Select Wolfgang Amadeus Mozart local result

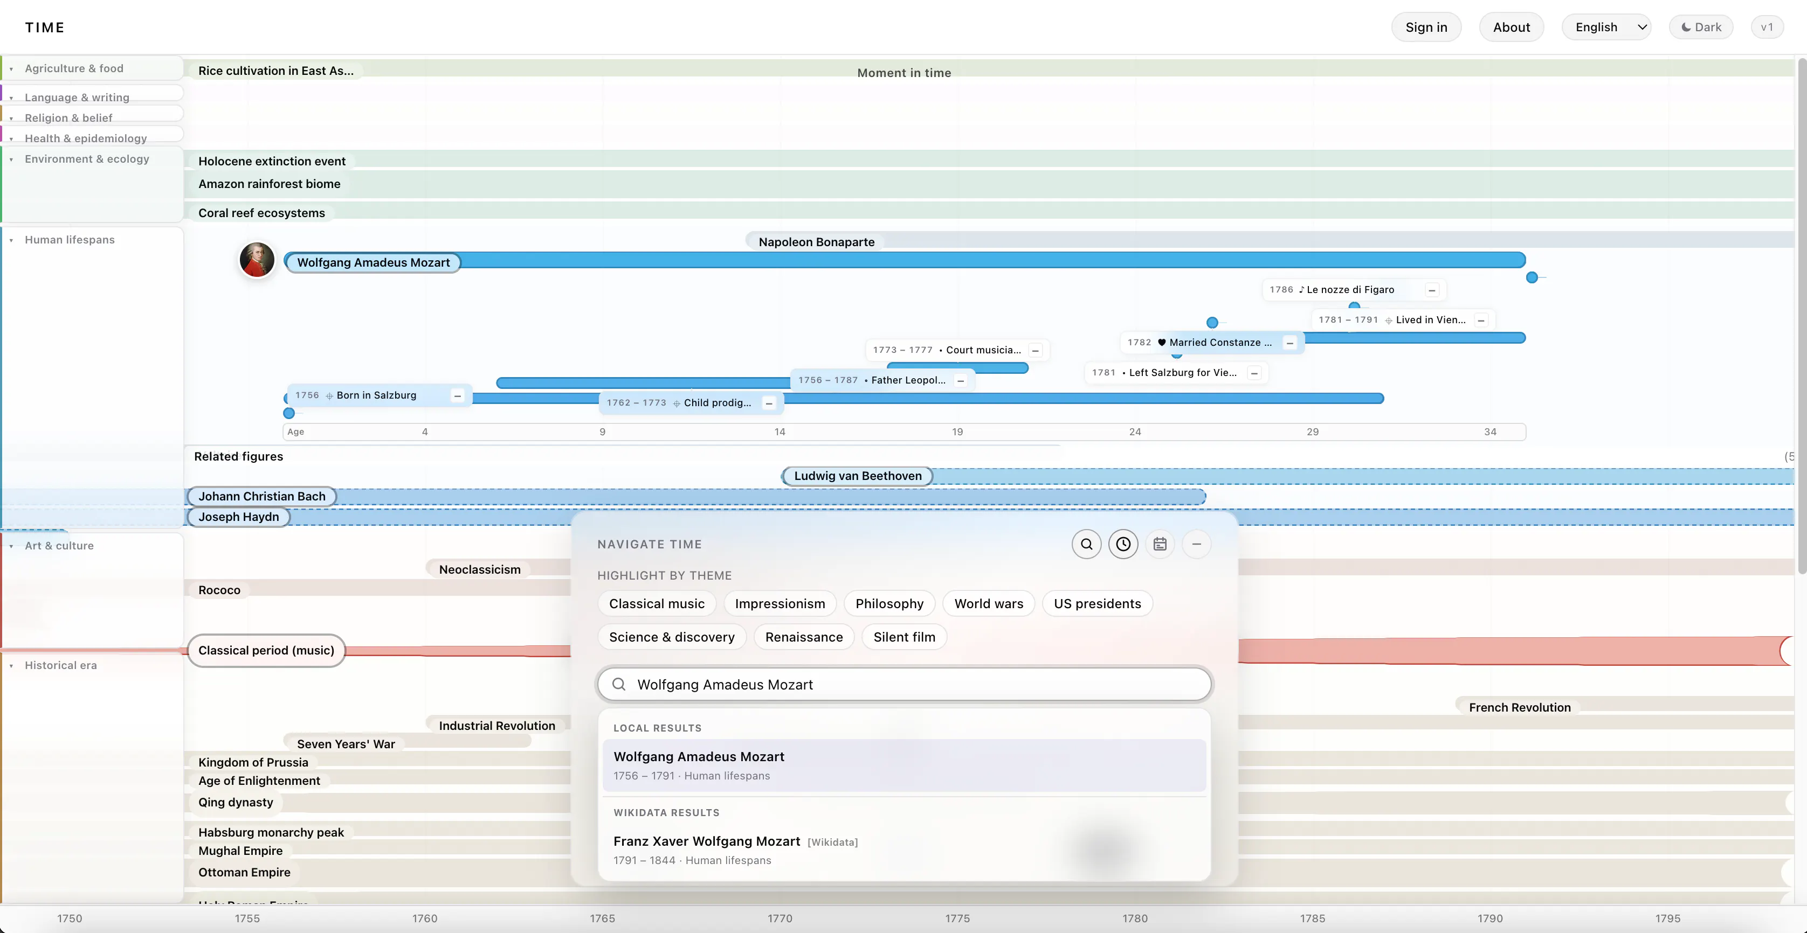(x=904, y=765)
